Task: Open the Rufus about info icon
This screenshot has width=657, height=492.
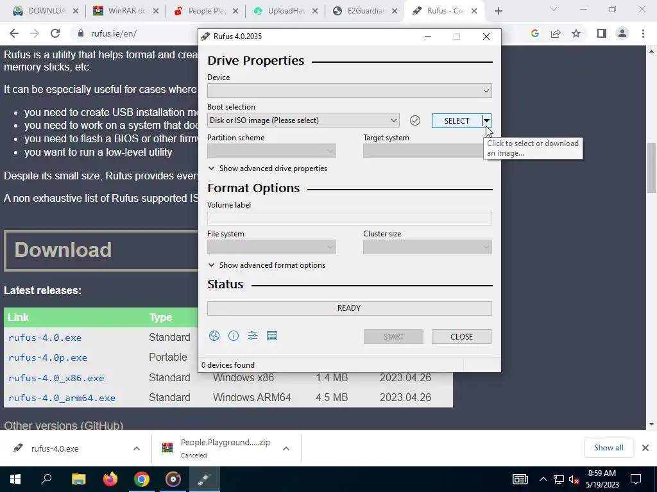Action: coord(234,336)
